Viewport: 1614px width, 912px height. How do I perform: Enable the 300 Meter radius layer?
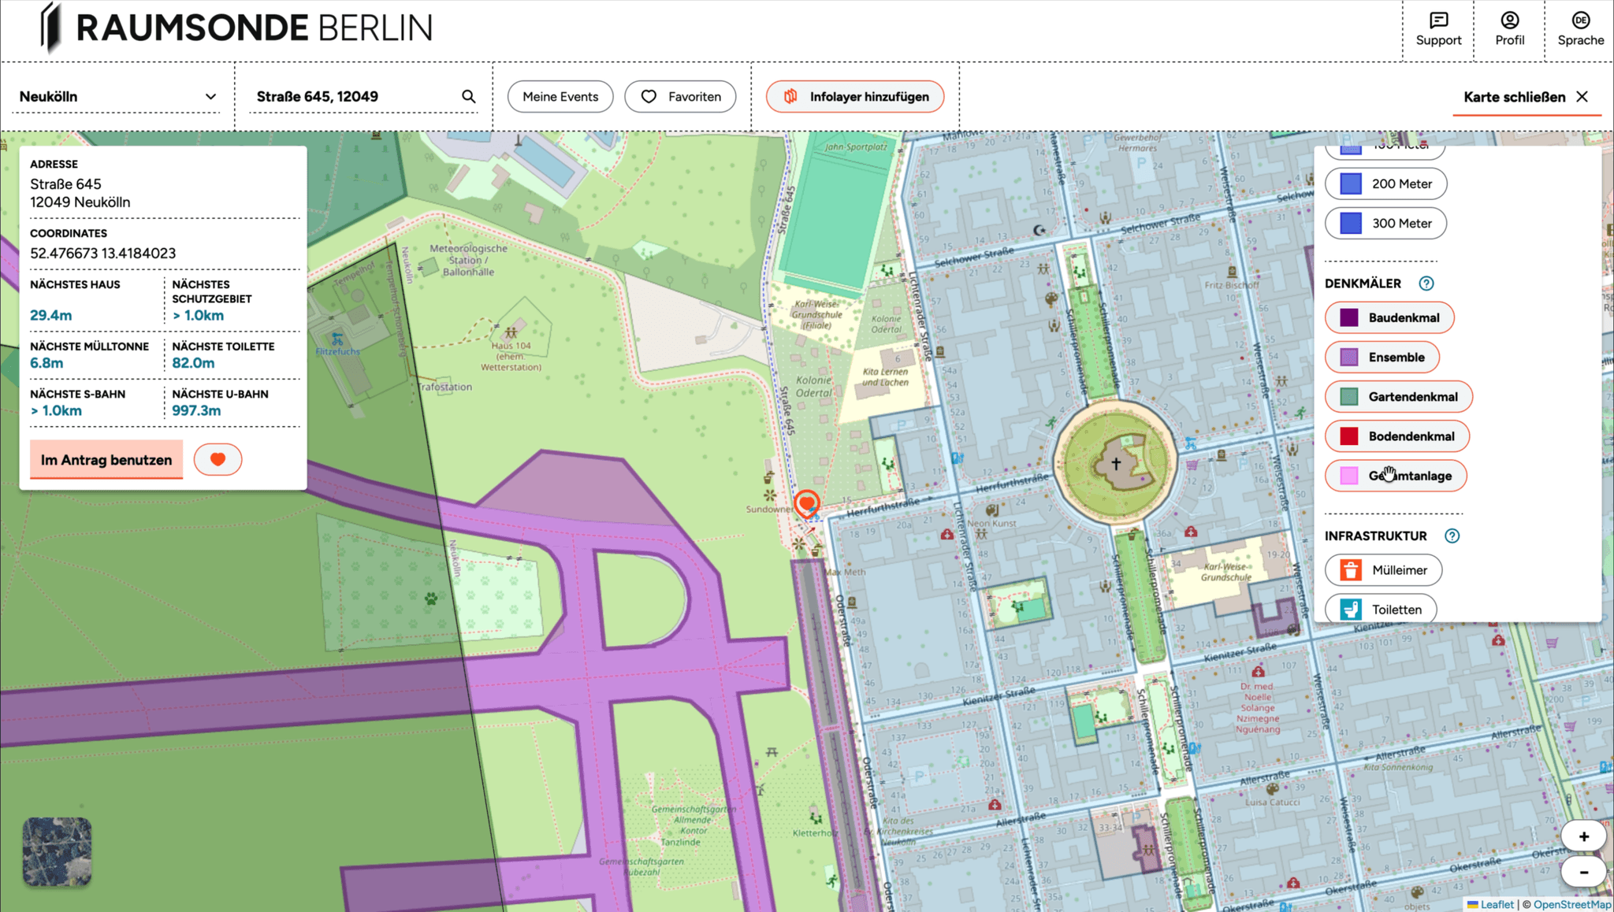point(1385,223)
